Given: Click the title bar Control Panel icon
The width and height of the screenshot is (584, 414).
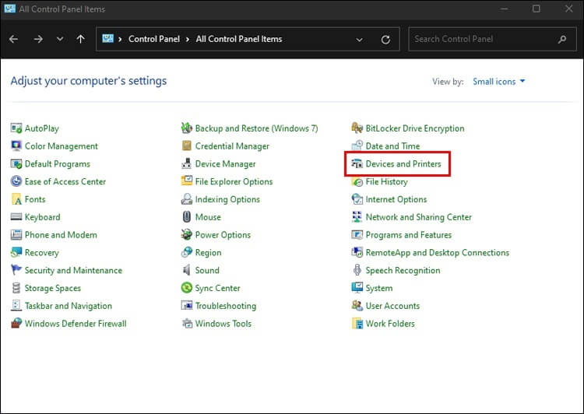Looking at the screenshot, I should tap(9, 9).
